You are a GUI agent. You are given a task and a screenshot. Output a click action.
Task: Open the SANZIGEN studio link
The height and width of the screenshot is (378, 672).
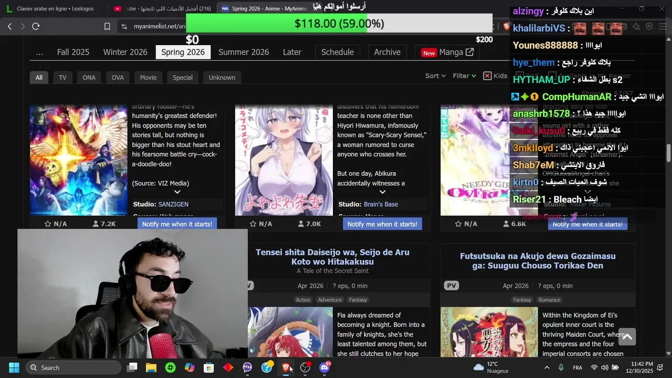[x=173, y=204]
